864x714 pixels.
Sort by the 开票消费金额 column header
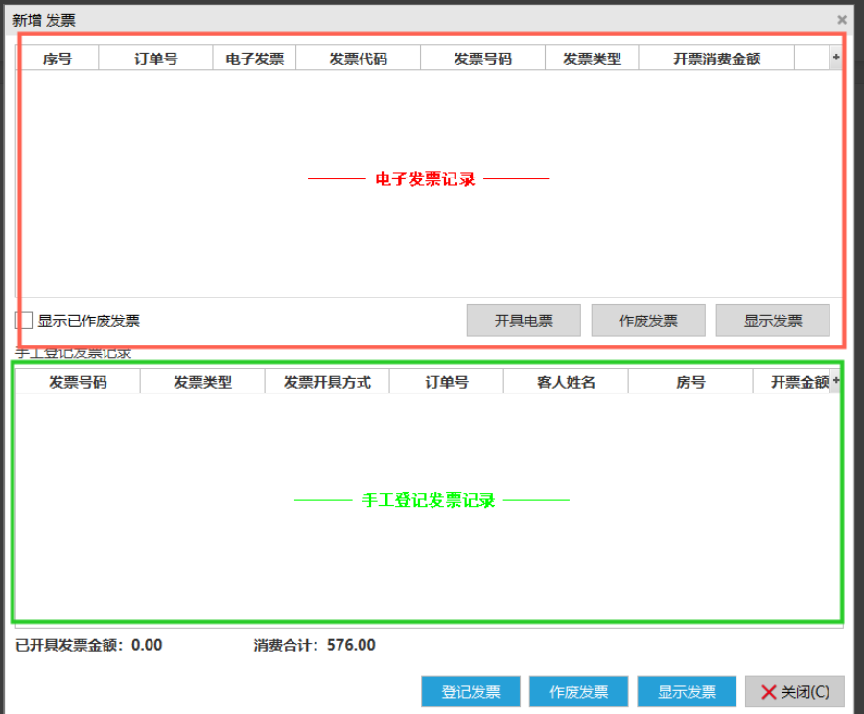coord(716,59)
